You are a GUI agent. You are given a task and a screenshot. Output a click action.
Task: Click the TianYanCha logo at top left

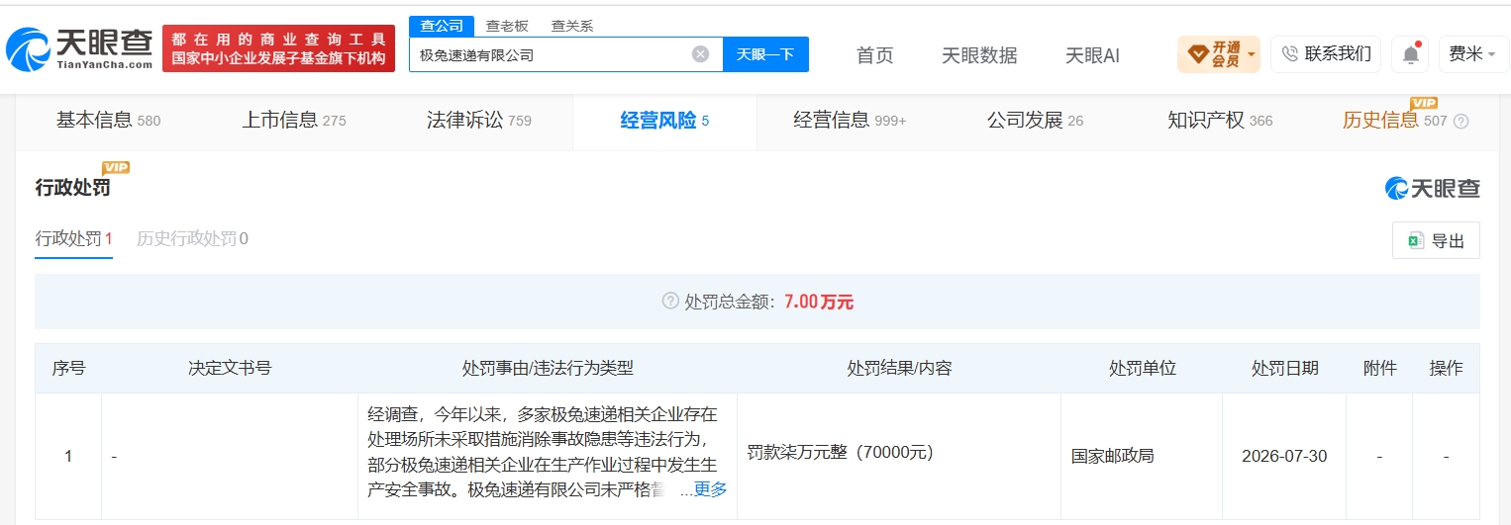79,47
